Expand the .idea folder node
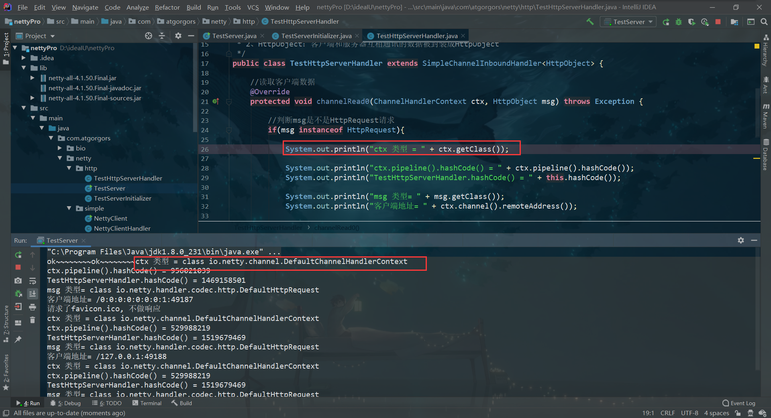Screen dimensions: 771x418 point(24,58)
